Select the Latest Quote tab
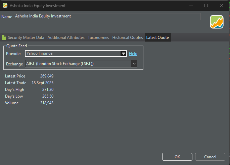 tap(157, 38)
